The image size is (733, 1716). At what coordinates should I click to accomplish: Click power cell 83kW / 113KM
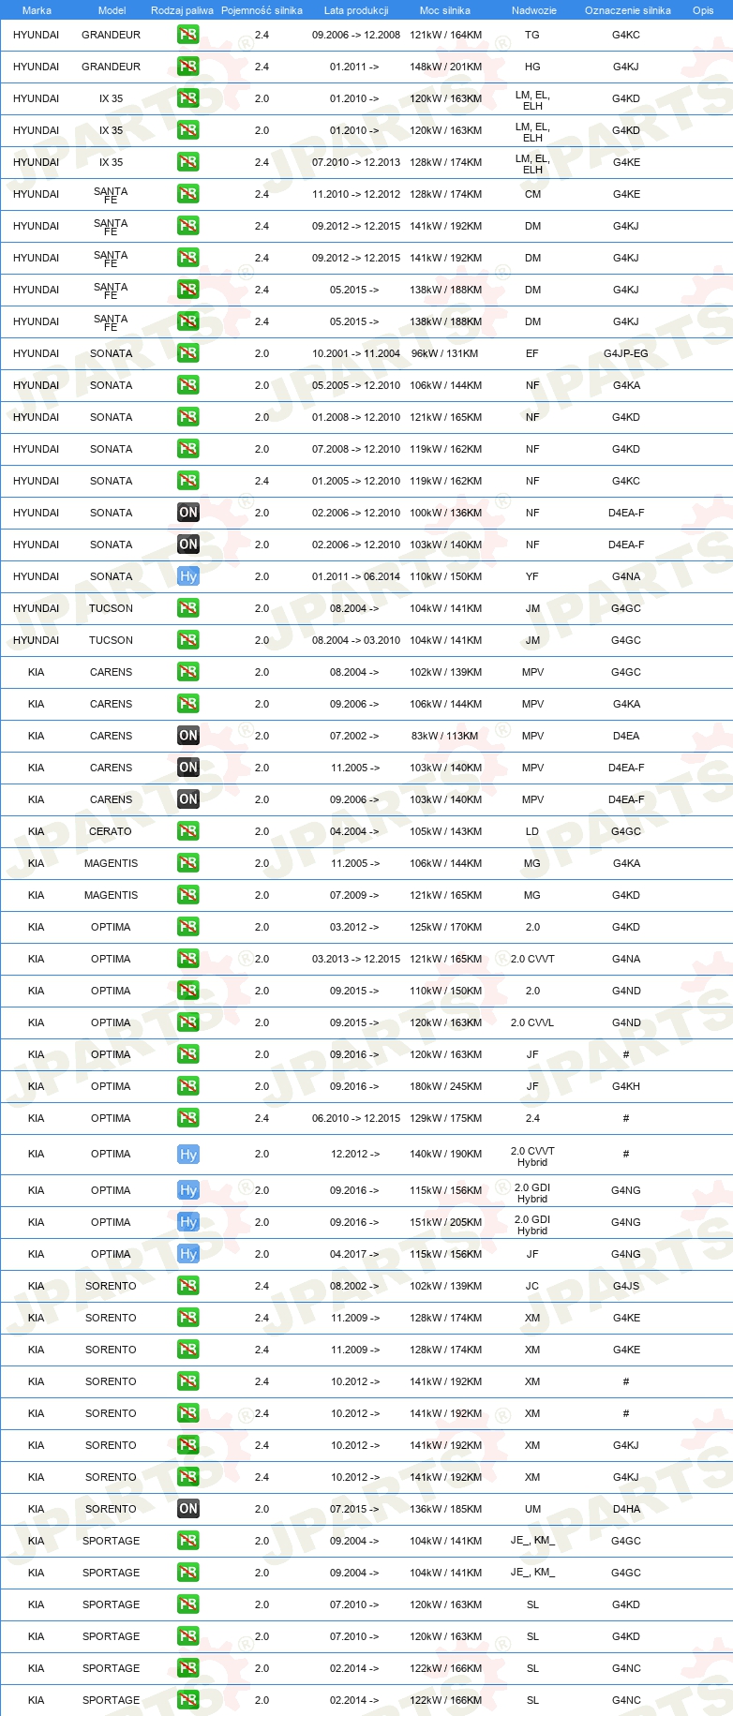[x=445, y=736]
